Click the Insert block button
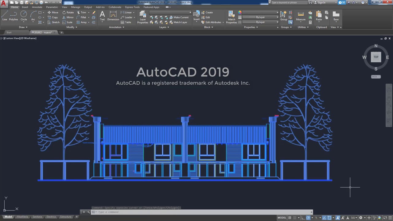The height and width of the screenshot is (221, 393). click(x=196, y=16)
